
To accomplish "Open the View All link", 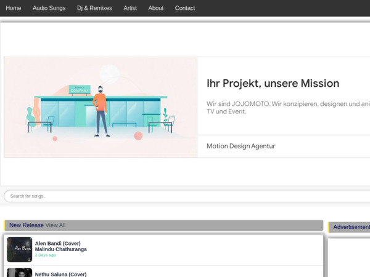I will [55, 225].
